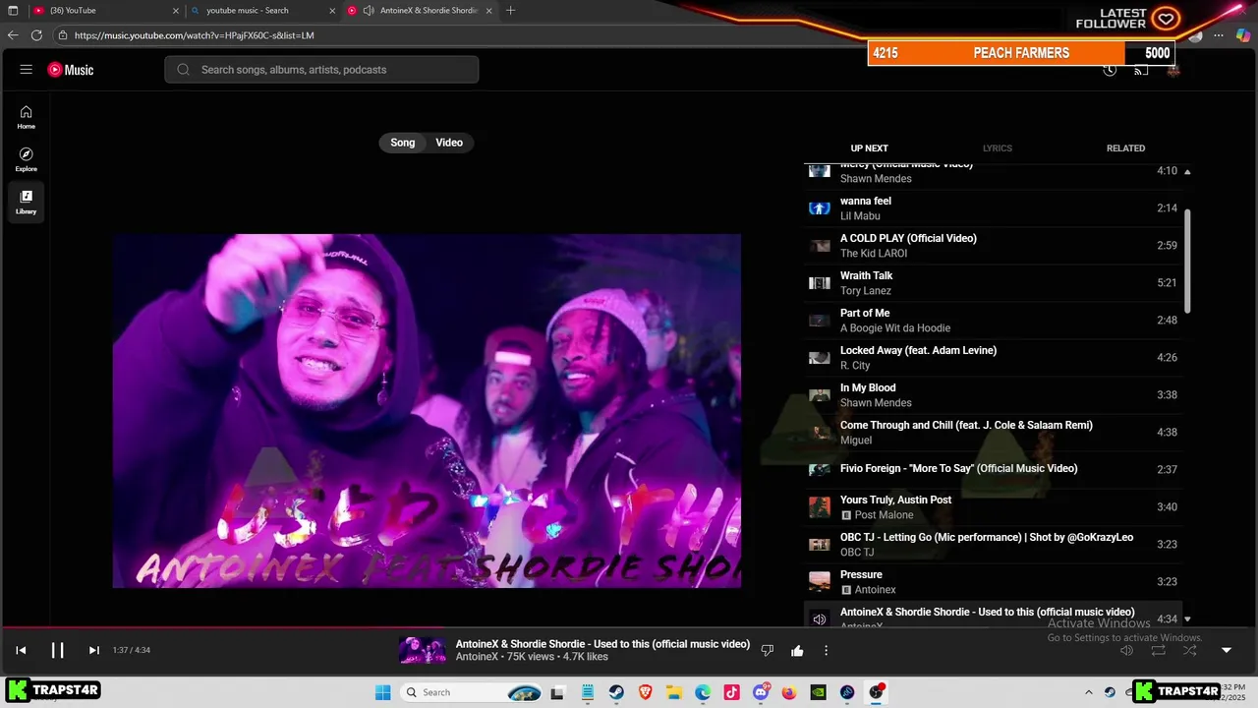Pause the current song

tap(57, 650)
